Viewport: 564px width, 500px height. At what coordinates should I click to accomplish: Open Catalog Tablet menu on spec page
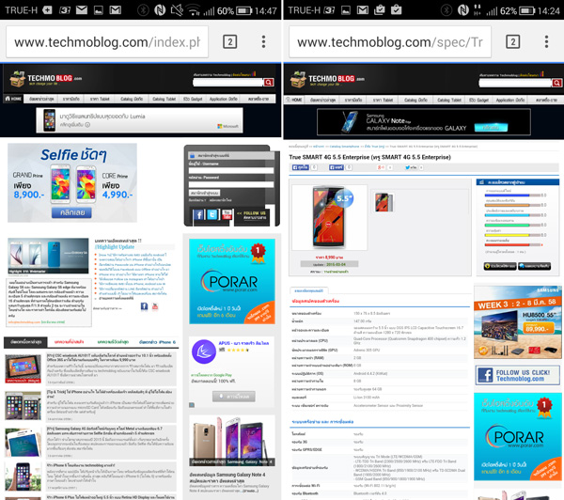coord(449,100)
